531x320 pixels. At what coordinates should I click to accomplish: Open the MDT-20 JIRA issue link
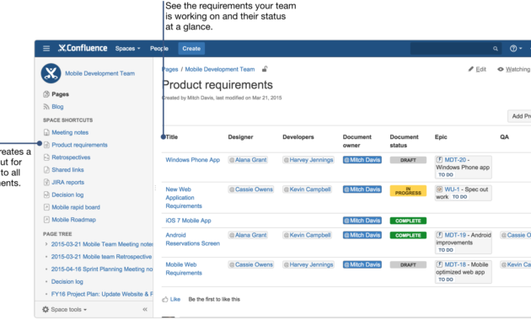pos(455,160)
